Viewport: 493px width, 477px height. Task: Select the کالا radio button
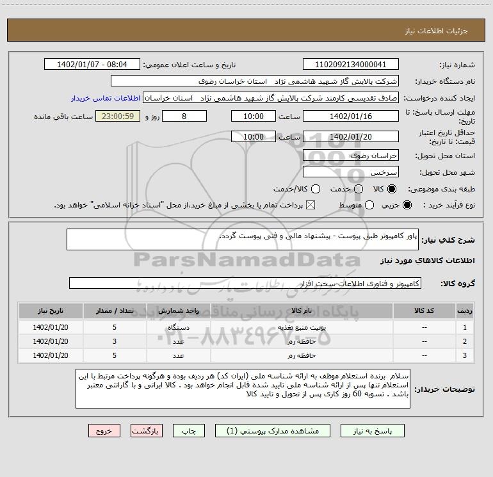392,189
